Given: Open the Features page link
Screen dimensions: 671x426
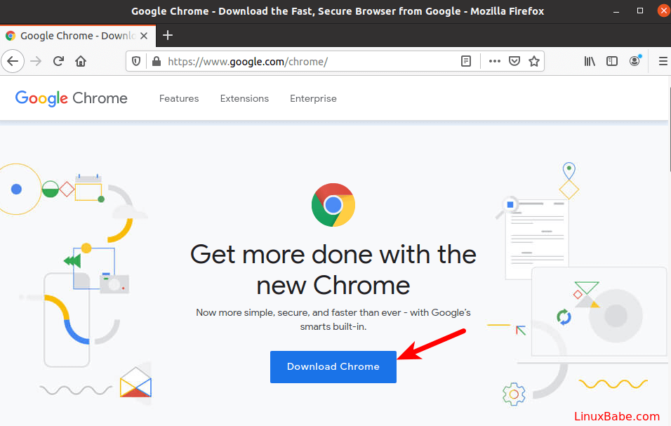Looking at the screenshot, I should click(179, 98).
